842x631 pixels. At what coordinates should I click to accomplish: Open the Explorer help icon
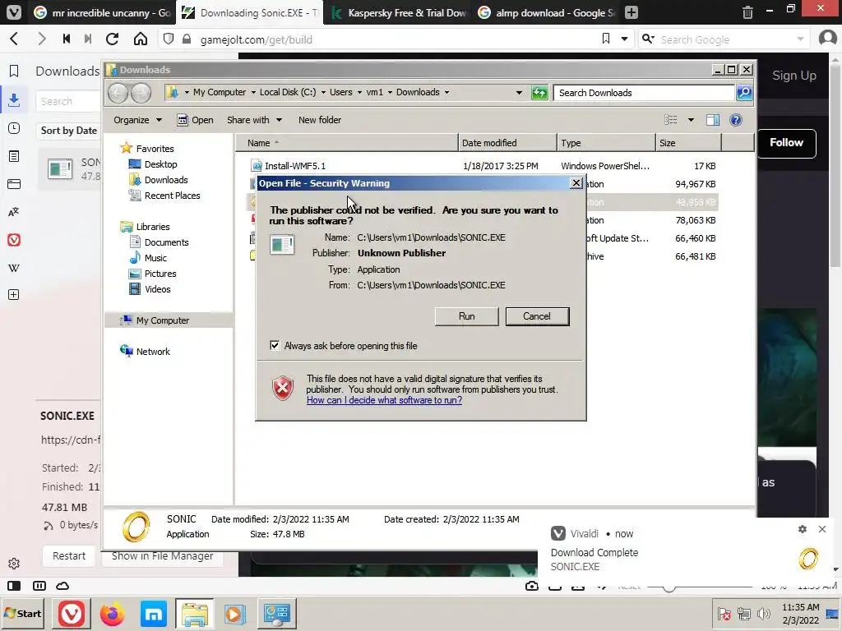point(736,120)
